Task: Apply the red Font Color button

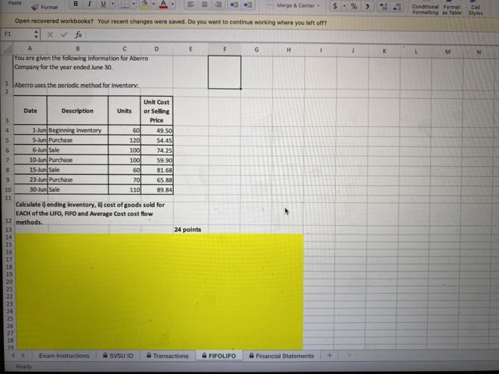Action: click(x=163, y=4)
